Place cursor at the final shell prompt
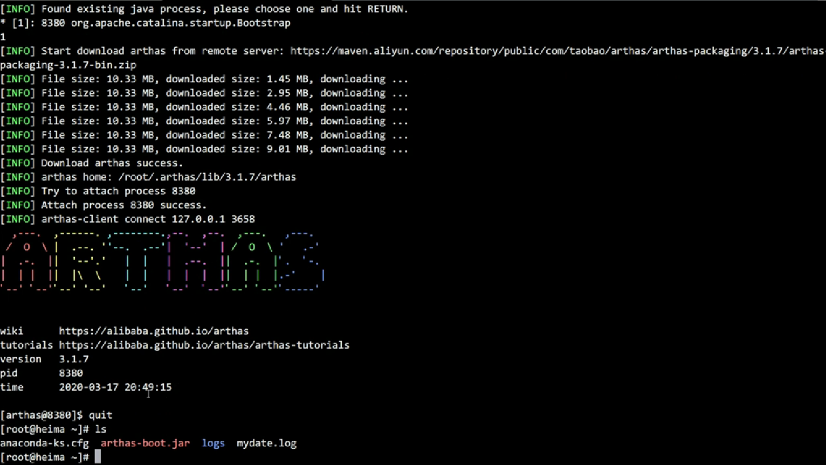The height and width of the screenshot is (465, 826). (x=98, y=457)
